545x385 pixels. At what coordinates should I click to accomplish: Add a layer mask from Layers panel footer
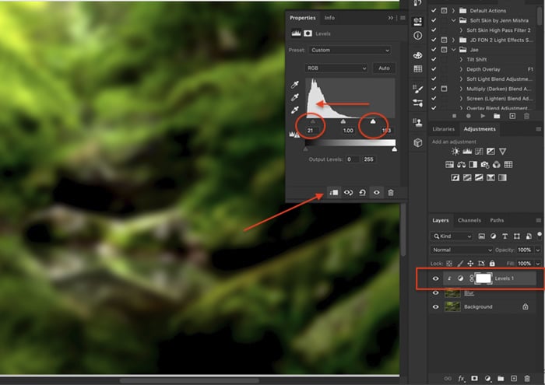[474, 379]
